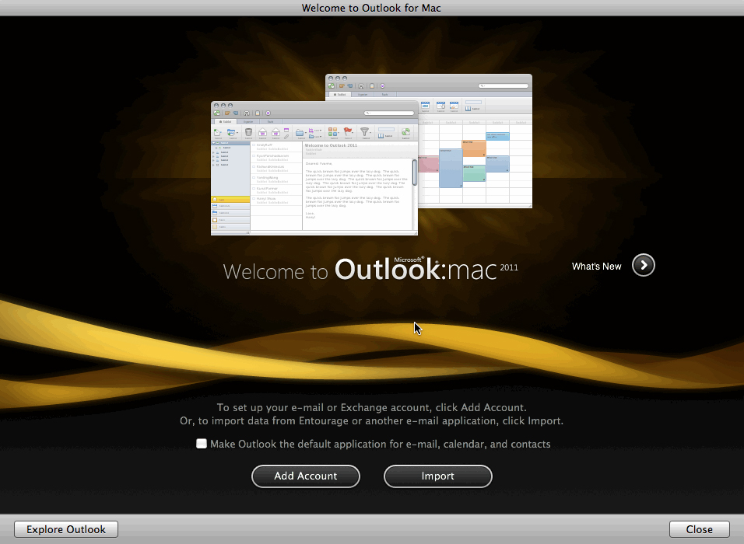Screen dimensions: 744x544
Task: Click the top folder disclosure triangle in the preview sidebar
Action: pos(214,143)
